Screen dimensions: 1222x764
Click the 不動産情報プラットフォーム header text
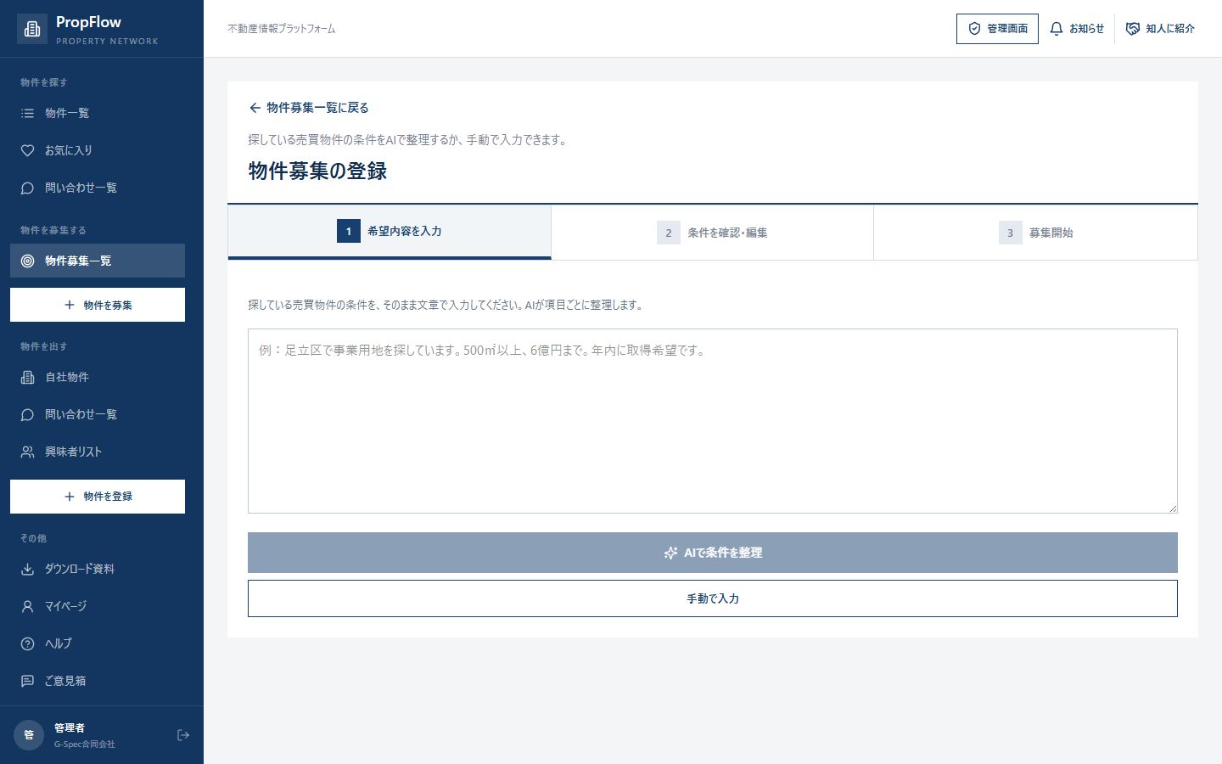282,29
